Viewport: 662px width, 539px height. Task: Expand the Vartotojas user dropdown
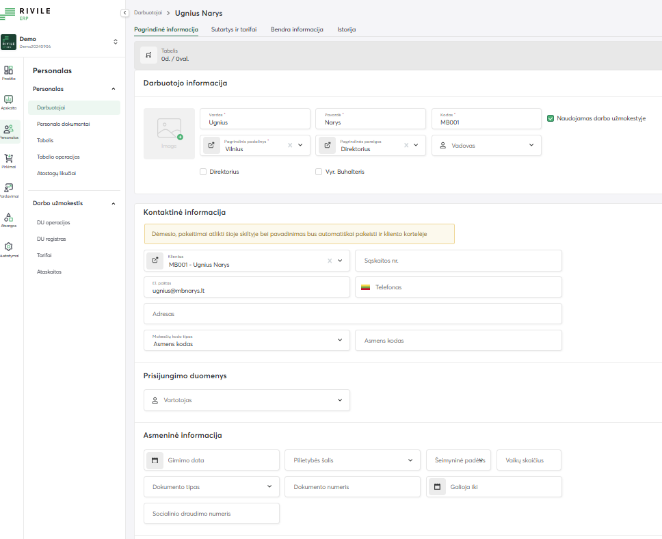(247, 400)
